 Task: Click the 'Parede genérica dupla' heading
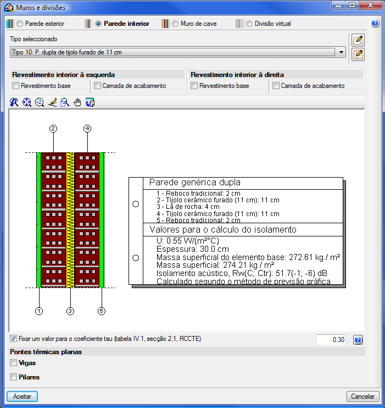point(195,183)
